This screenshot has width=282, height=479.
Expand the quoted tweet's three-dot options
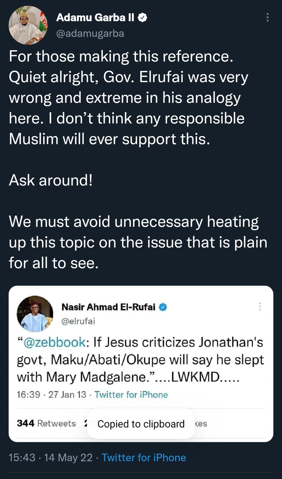pyautogui.click(x=260, y=307)
